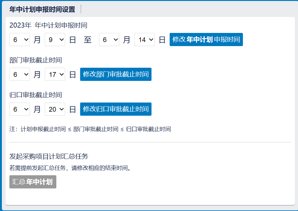Screen dimensions: 298x211
Task: Click the 修改归口审批截止时间 button
Action: pos(116,109)
